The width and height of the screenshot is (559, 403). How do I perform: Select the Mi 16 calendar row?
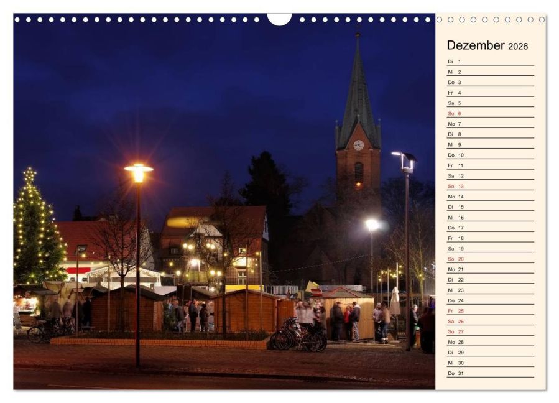click(x=491, y=217)
